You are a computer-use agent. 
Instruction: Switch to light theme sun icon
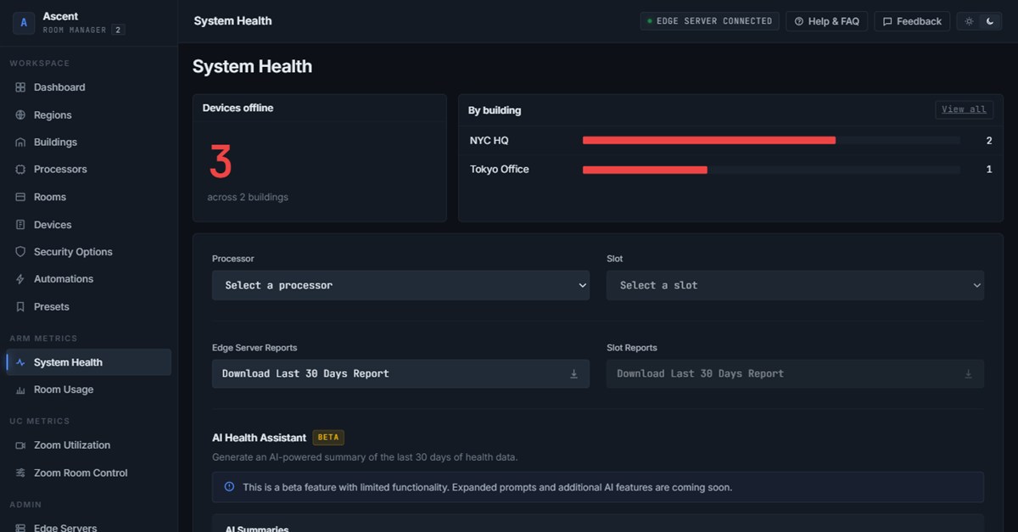click(970, 21)
